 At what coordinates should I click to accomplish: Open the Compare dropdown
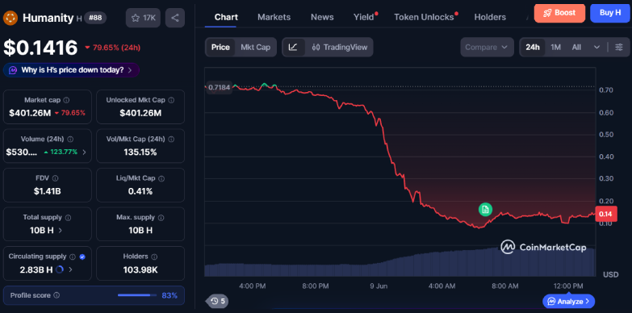[x=487, y=47]
